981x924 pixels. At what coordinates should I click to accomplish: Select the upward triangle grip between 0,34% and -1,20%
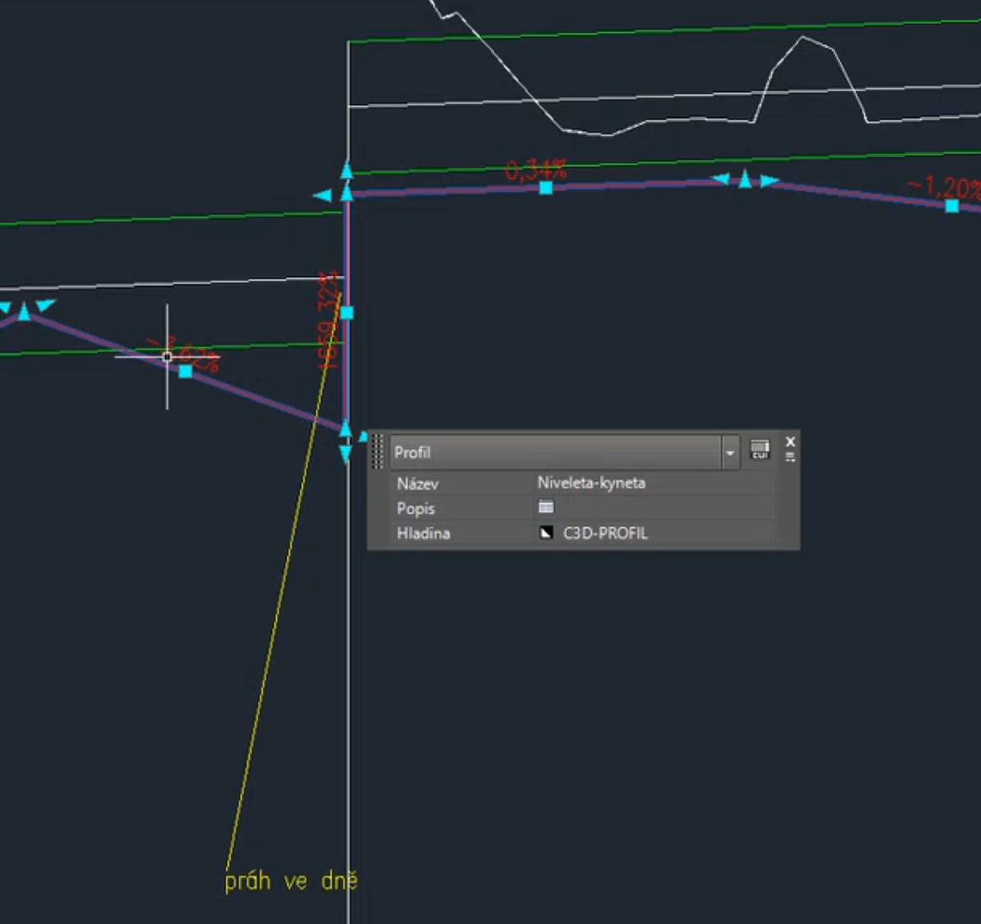745,179
